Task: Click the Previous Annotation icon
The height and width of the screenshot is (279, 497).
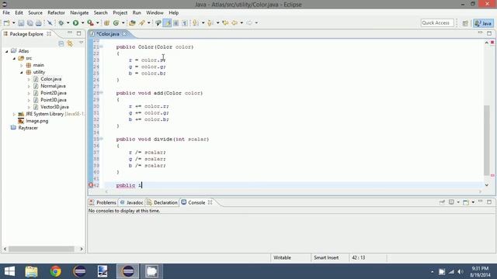Action: 210,22
